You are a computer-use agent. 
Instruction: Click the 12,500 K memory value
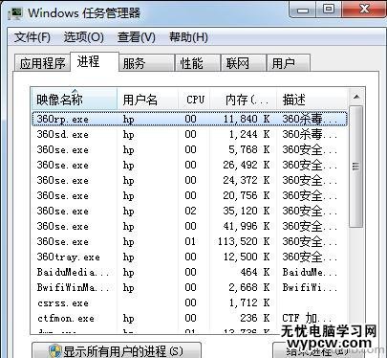[x=247, y=257]
